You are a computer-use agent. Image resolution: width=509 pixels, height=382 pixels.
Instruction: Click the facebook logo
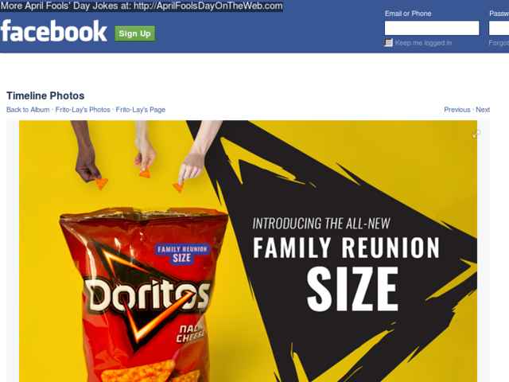point(54,31)
